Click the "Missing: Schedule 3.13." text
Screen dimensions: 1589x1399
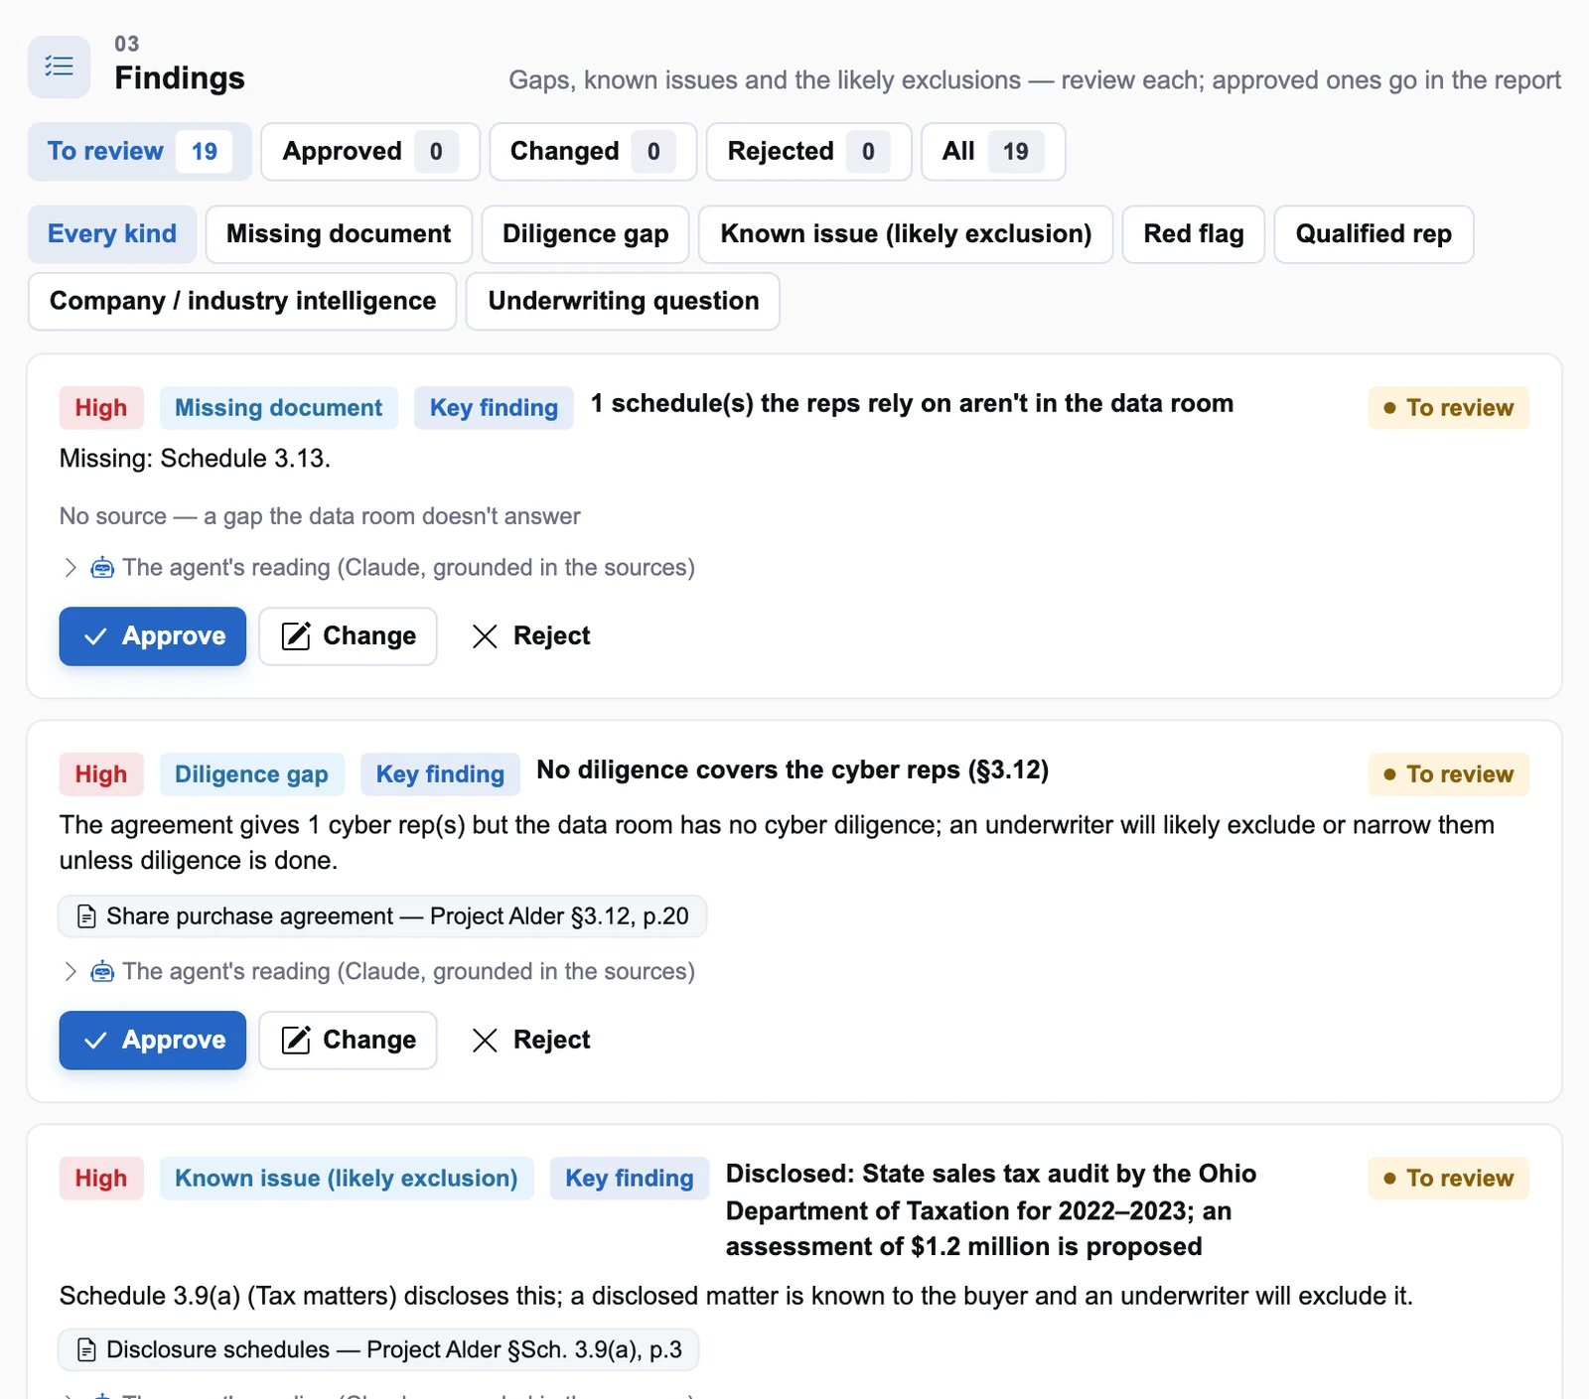(196, 459)
